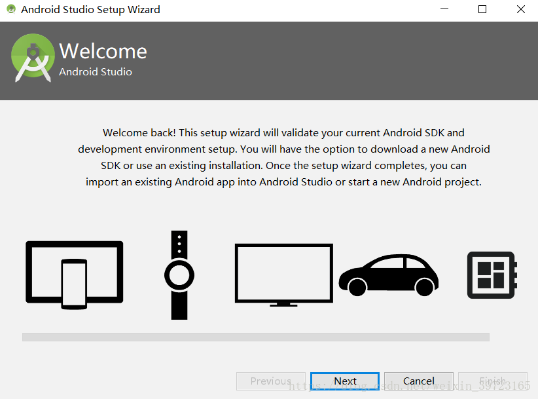
Task: Click the 'Welcome back!' description paragraph
Action: [x=284, y=157]
